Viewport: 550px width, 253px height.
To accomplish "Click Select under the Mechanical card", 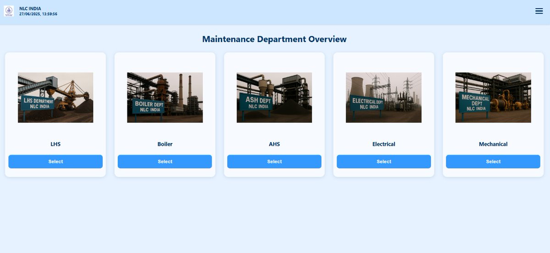I will (493, 161).
